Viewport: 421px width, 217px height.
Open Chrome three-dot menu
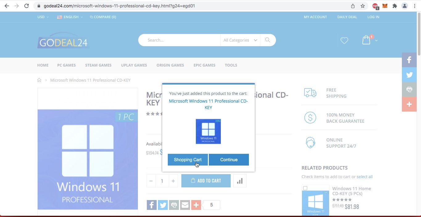[414, 6]
